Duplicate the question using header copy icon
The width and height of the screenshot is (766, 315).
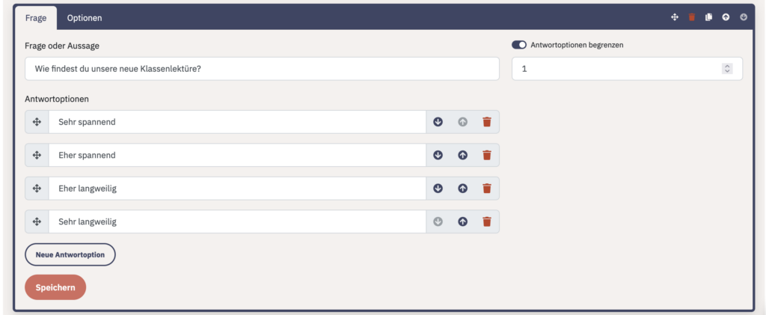pos(709,17)
